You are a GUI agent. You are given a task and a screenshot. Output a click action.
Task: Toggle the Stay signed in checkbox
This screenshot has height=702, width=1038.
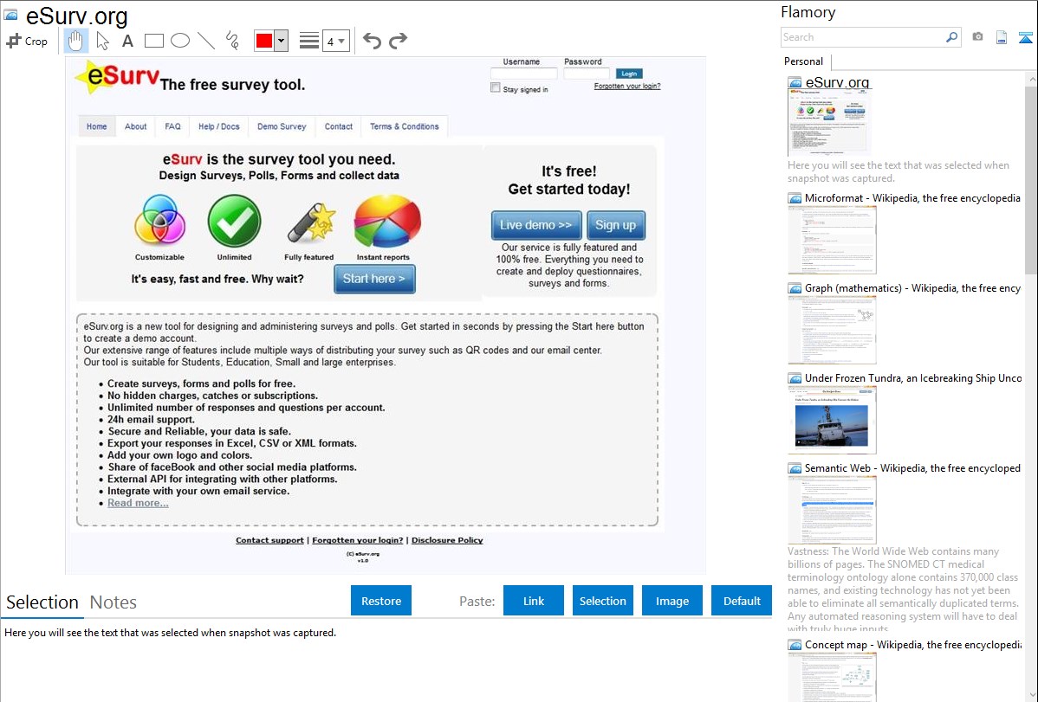click(x=495, y=88)
